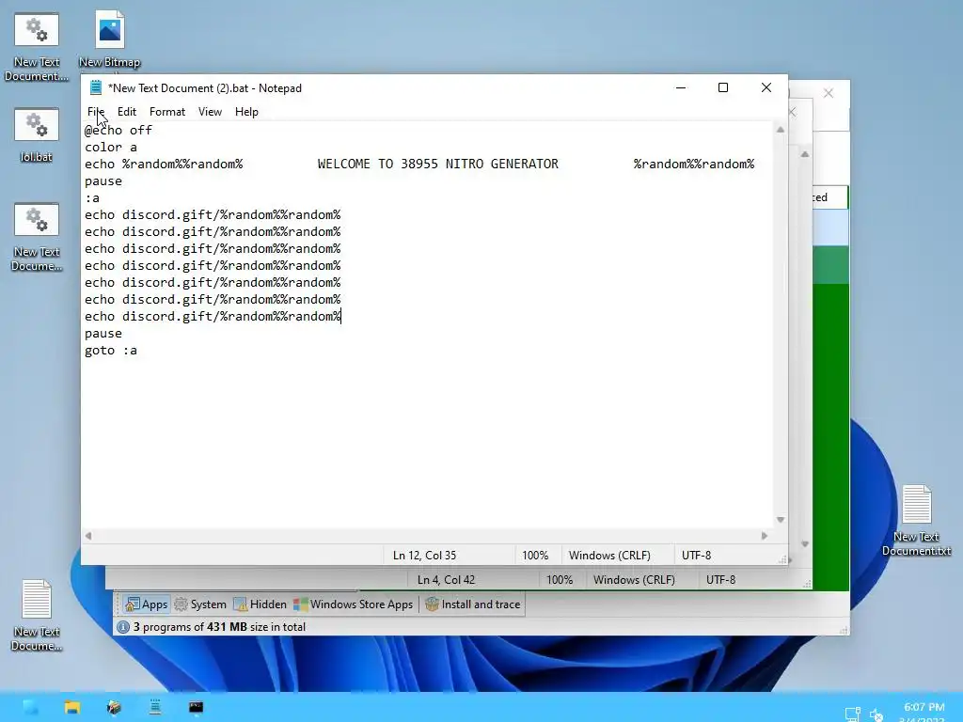Switch to the Windows Store Apps tab
The height and width of the screenshot is (722, 963).
pos(354,604)
